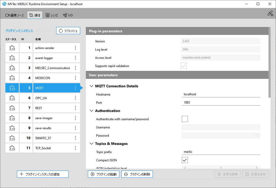Viewport: 276px width, 188px height.
Task: Open the レシピ tab
Action: click(x=52, y=15)
